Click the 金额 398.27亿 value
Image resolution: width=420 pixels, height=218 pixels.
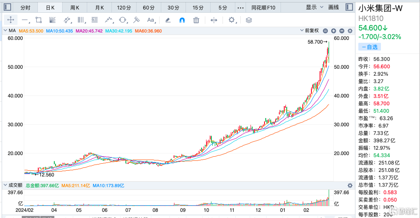click(384, 141)
